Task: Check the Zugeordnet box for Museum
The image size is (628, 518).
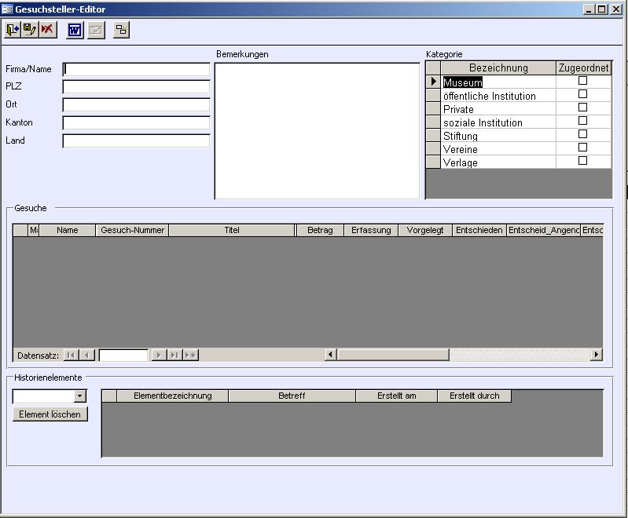Action: click(x=582, y=81)
